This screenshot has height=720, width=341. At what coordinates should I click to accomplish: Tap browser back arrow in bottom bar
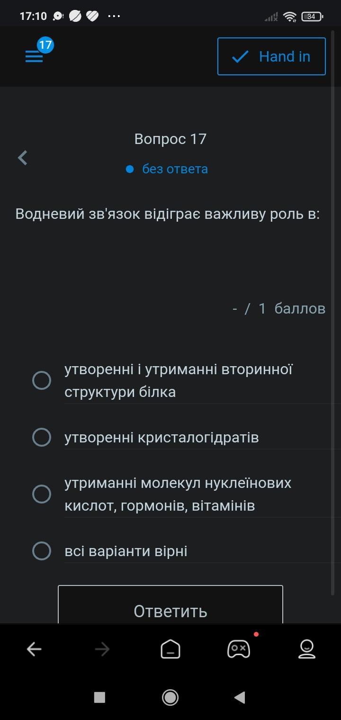(34, 649)
